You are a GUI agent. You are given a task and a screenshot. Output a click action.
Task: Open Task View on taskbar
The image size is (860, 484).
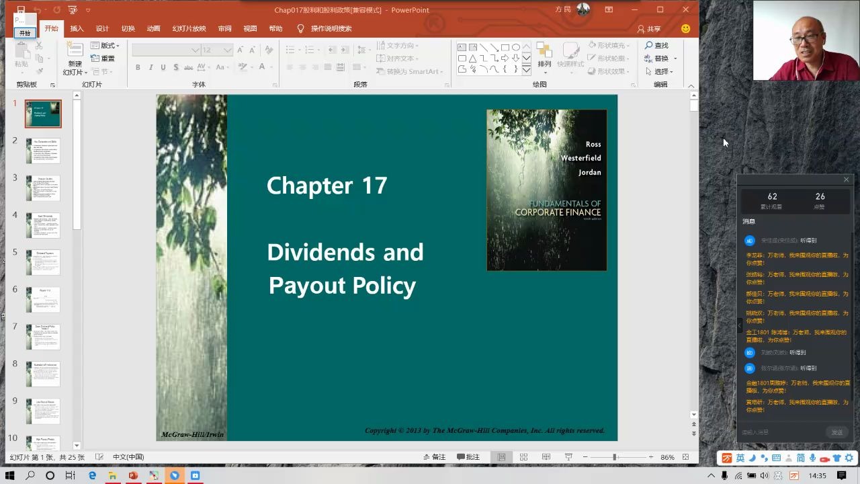[x=70, y=475]
